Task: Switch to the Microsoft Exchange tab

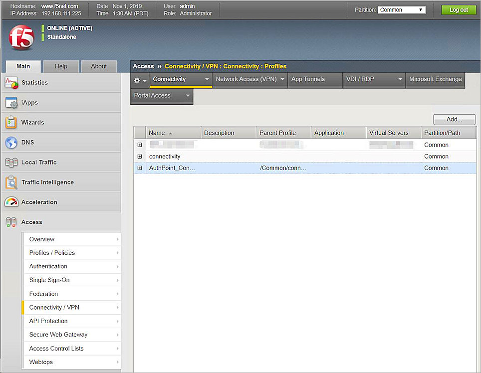Action: (435, 80)
